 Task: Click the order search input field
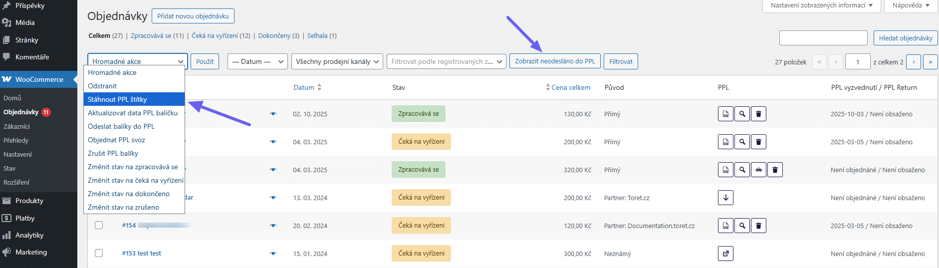pyautogui.click(x=823, y=38)
